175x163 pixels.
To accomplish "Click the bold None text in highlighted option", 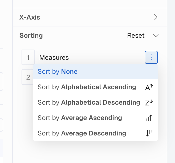I will 69,72.
